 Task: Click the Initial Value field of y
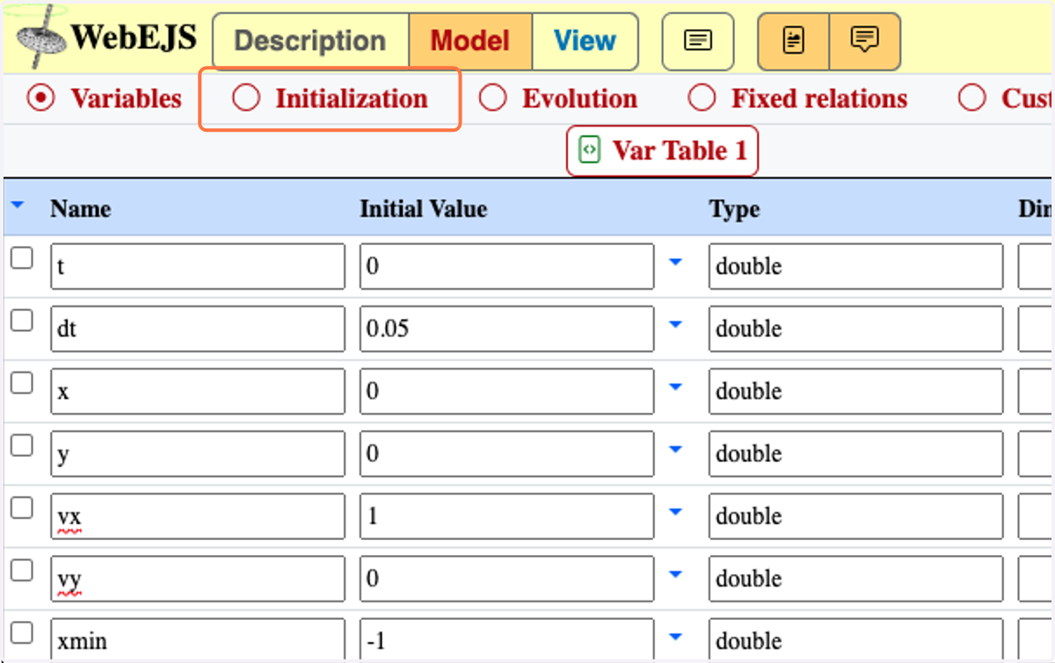click(507, 453)
